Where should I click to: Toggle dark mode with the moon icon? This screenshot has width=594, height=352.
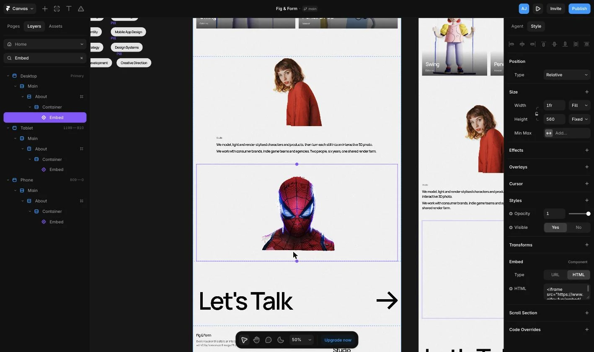point(281,340)
